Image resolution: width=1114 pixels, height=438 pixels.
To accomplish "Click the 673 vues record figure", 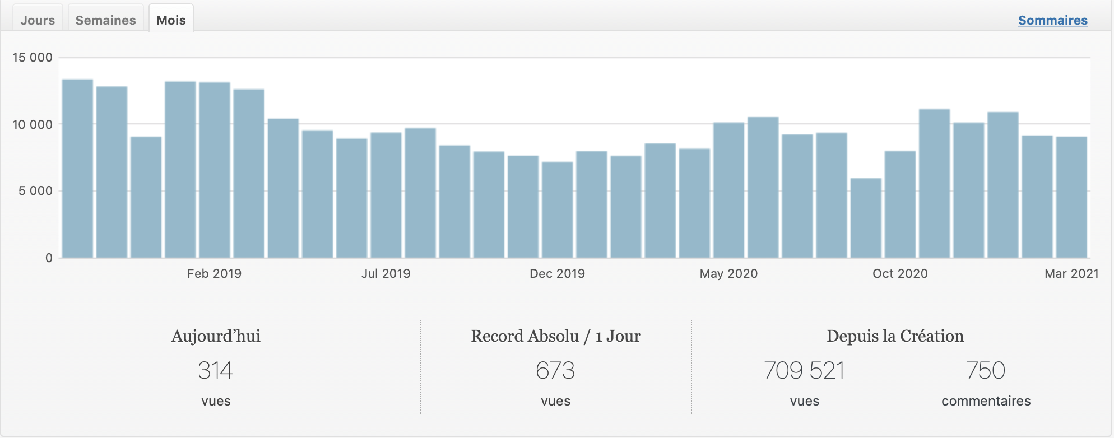I will click(x=555, y=371).
